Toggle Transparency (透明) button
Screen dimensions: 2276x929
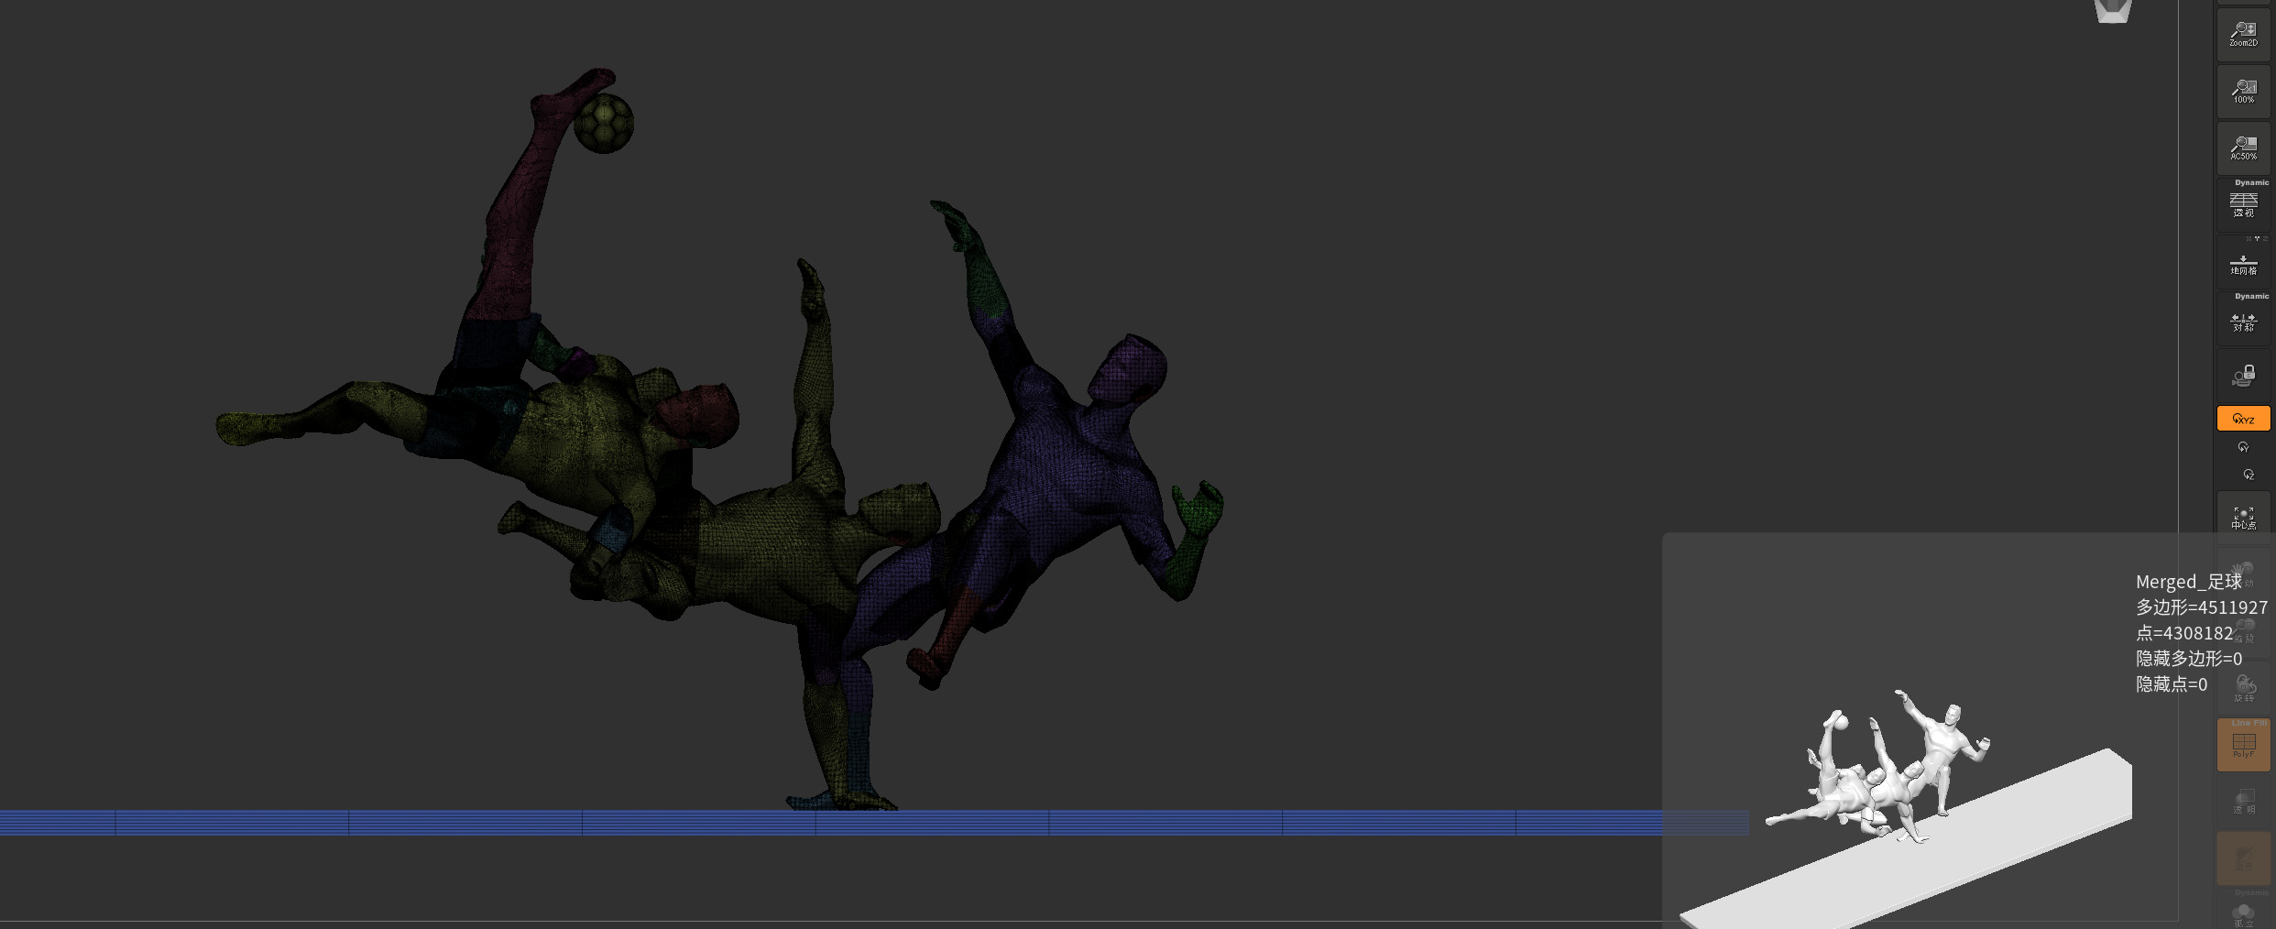(2243, 802)
